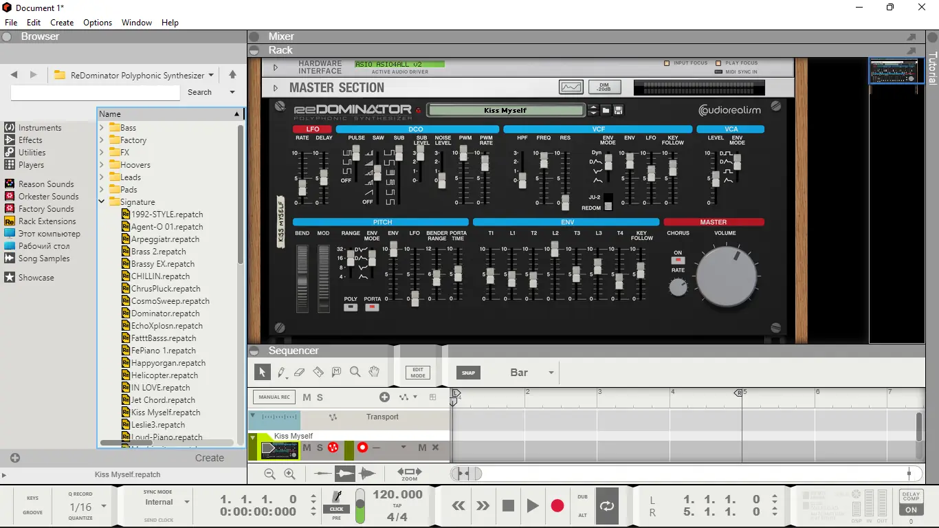The height and width of the screenshot is (528, 939).
Task: Click the Rewind transport button
Action: coord(459,506)
